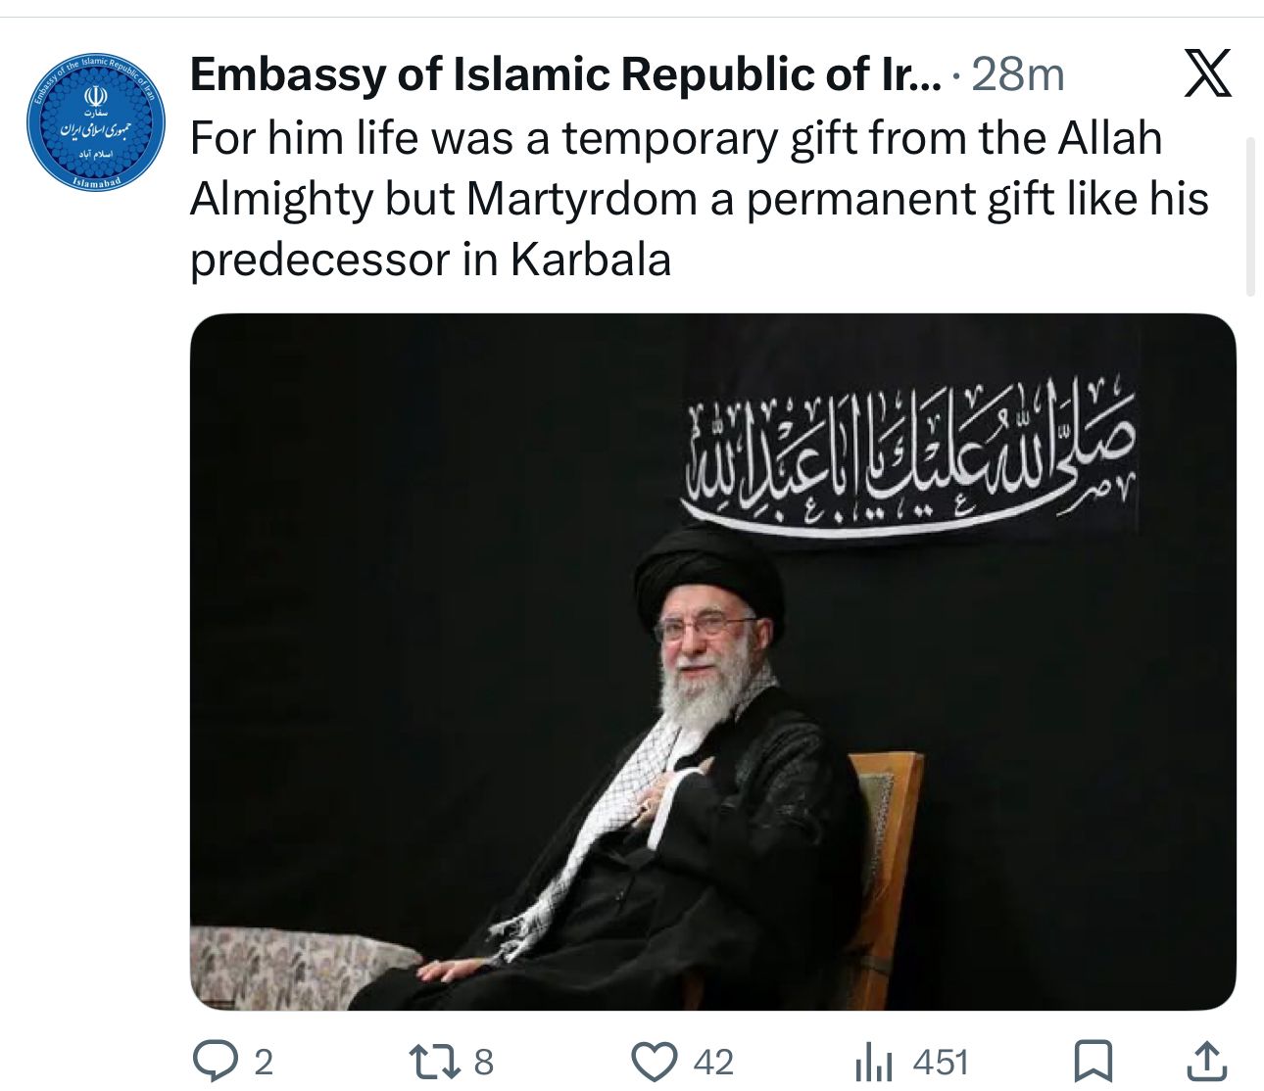Like the tweet with the heart icon
The image size is (1264, 1091).
pos(654,1062)
